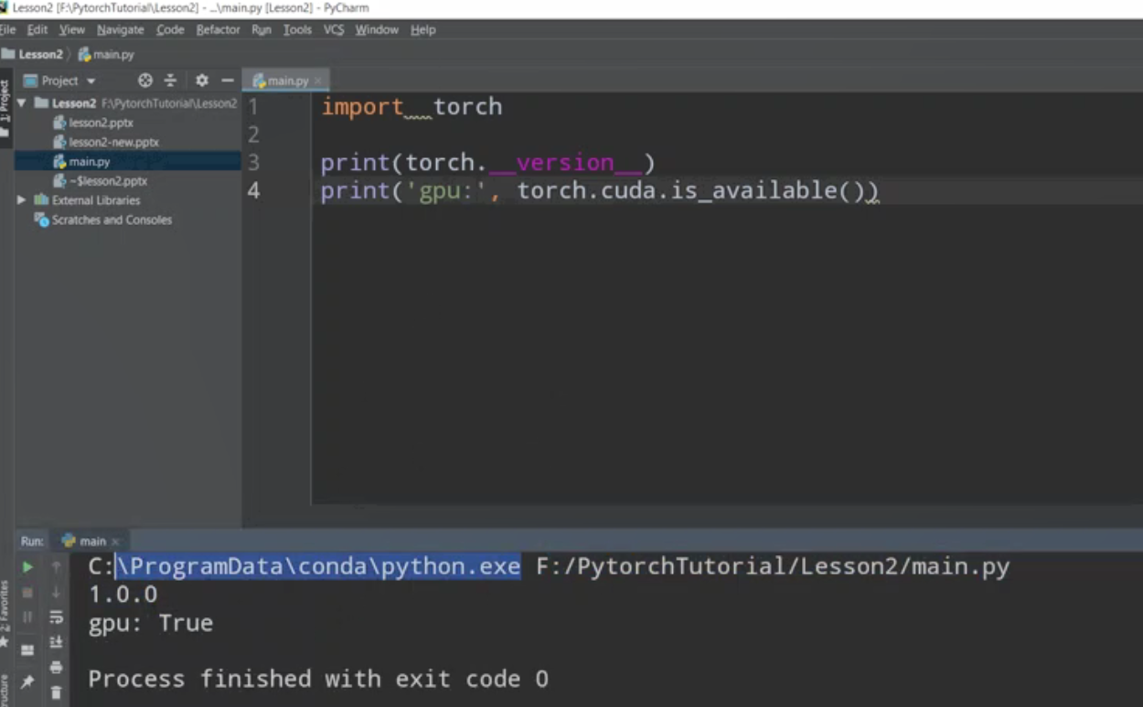1143x707 pixels.
Task: Close the main.py editor tab
Action: pyautogui.click(x=318, y=80)
